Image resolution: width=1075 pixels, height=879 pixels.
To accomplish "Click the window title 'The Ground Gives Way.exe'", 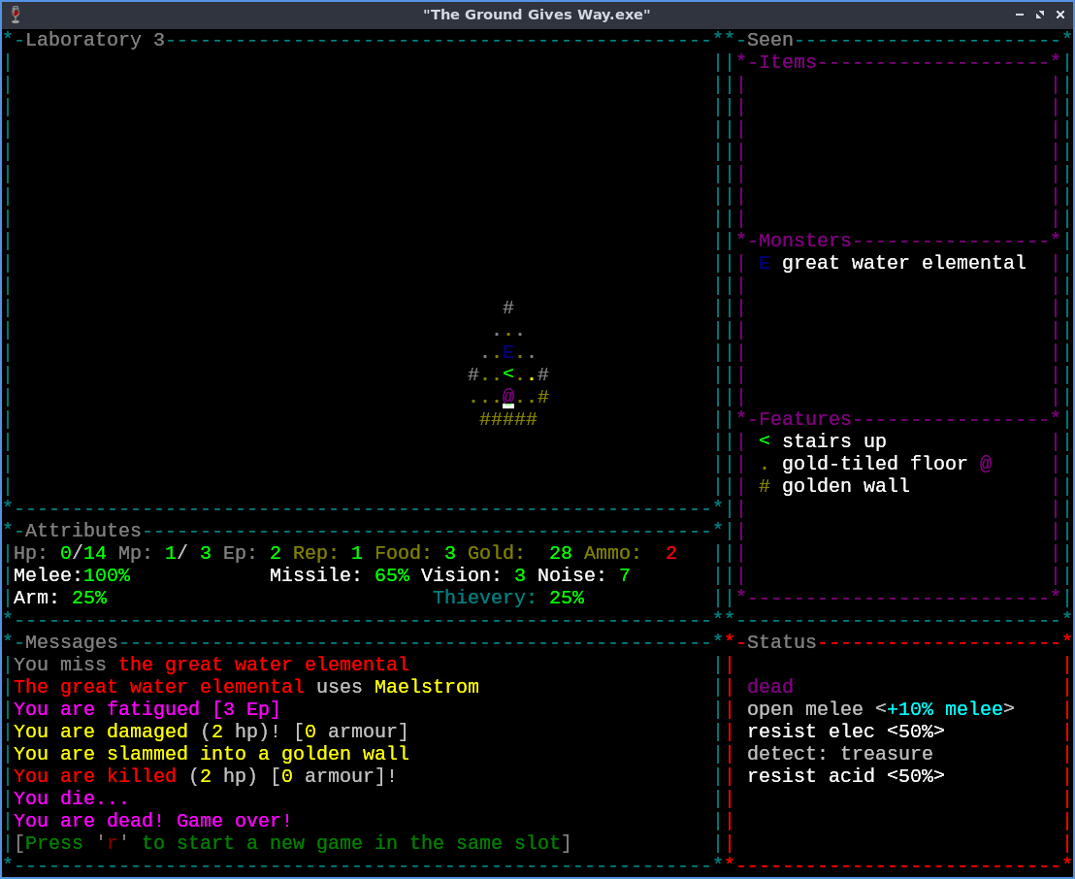I will tap(537, 15).
